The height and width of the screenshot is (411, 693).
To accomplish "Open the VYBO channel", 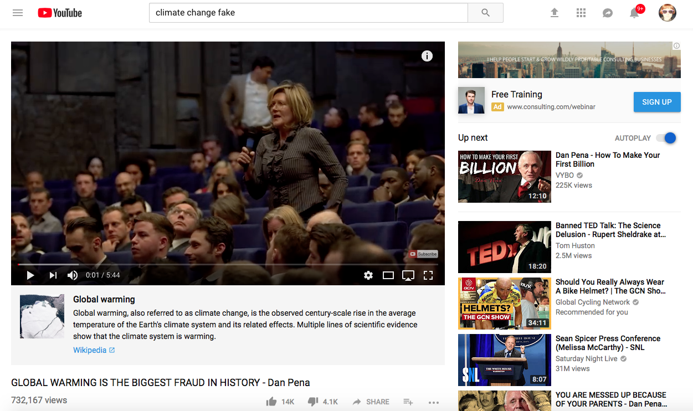I will (x=565, y=174).
